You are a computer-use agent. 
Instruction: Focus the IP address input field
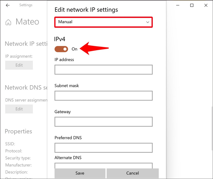point(103,70)
